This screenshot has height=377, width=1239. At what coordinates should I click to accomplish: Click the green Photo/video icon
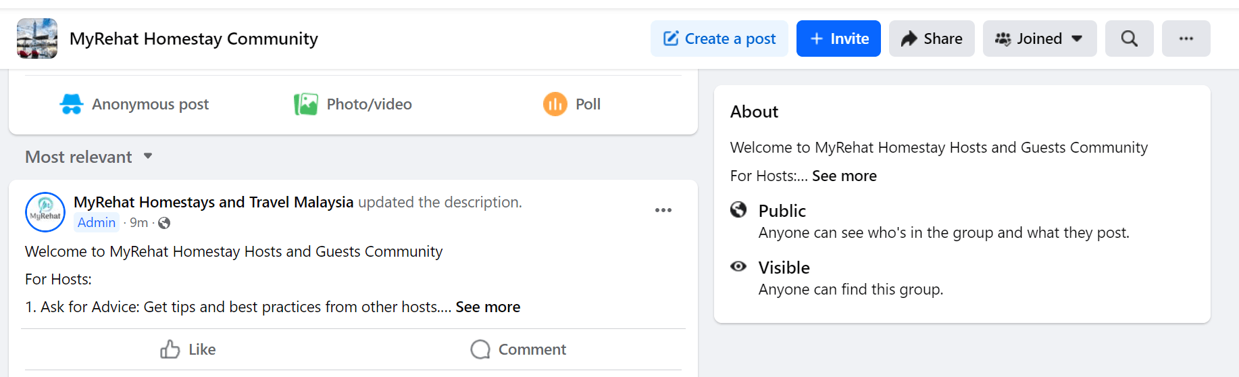pos(306,104)
